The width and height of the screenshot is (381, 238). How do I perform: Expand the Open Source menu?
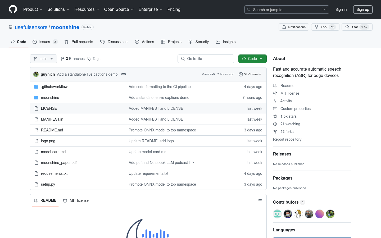point(119,9)
